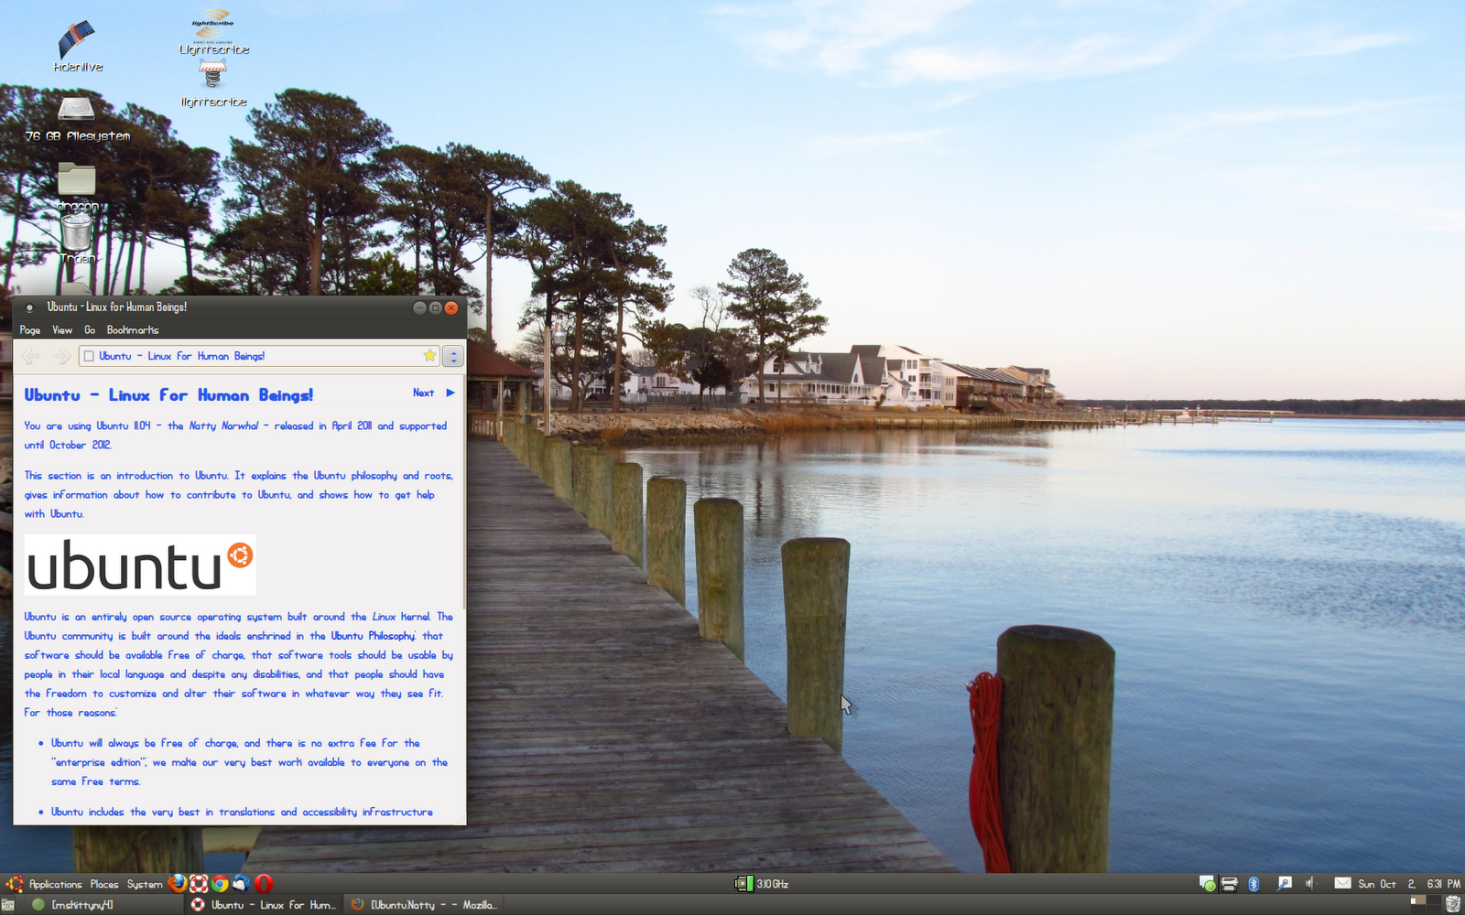Open the Places menu in the panel
This screenshot has height=915, width=1465.
click(104, 884)
